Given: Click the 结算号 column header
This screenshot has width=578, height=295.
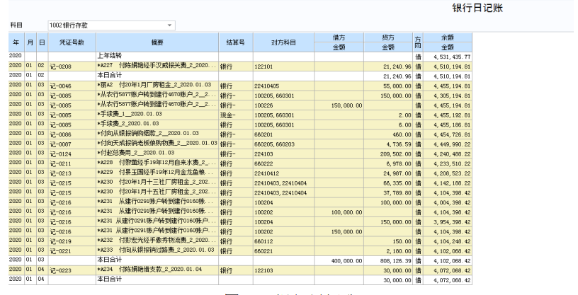Looking at the screenshot, I should click(236, 42).
